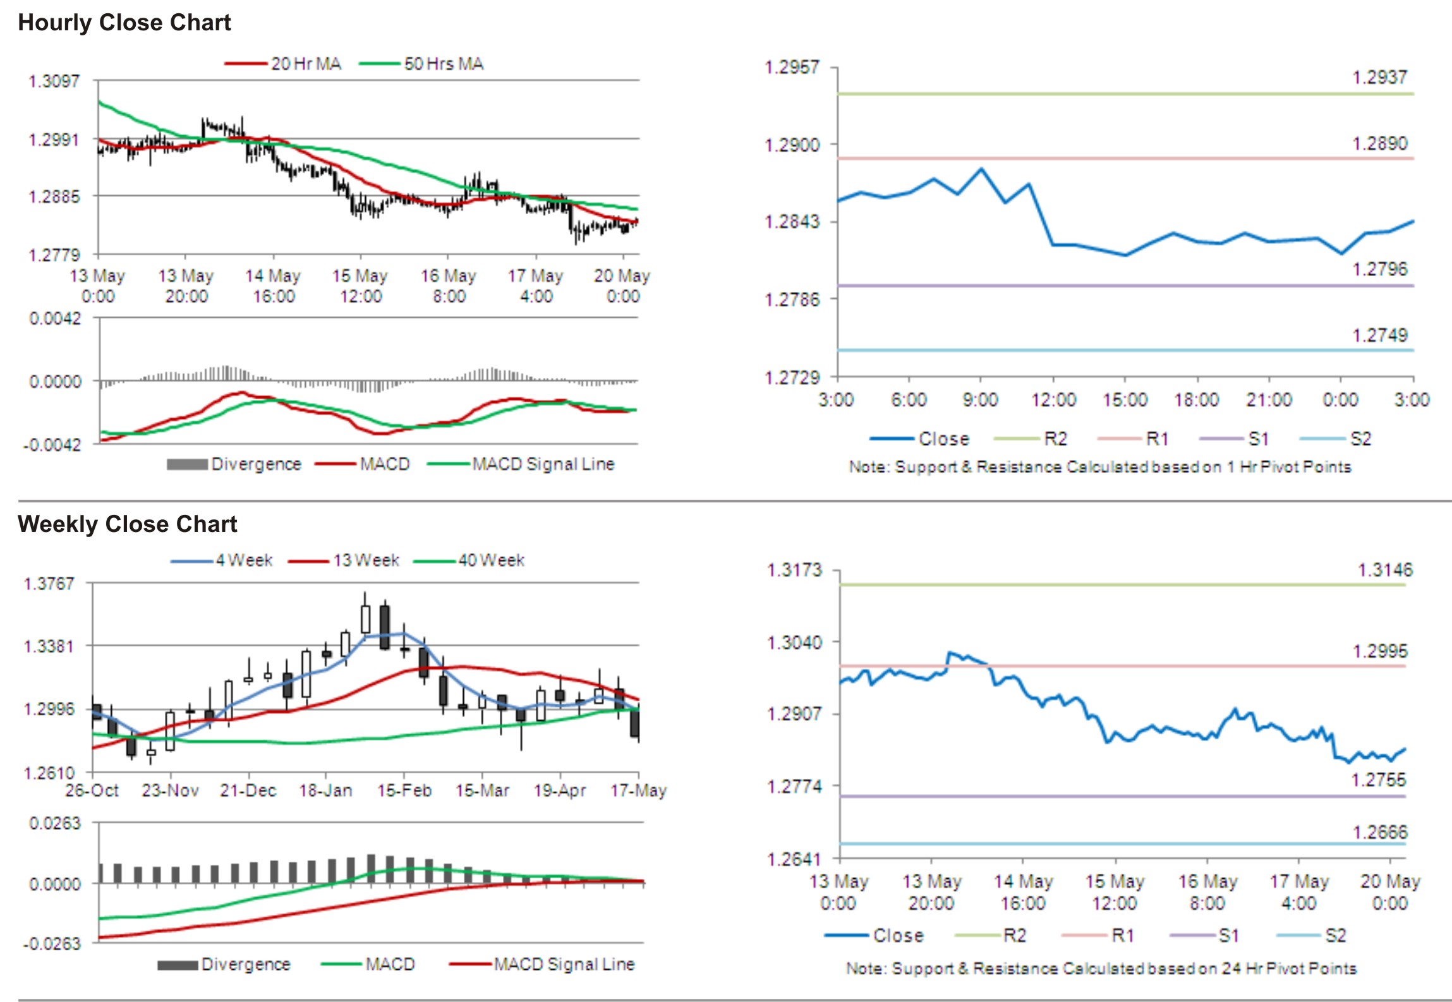Click the 1.3097 axis value on the hourly chart
1452x1002 pixels.
(54, 81)
